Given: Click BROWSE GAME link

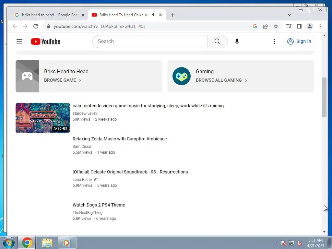Looking at the screenshot, I should point(60,80).
